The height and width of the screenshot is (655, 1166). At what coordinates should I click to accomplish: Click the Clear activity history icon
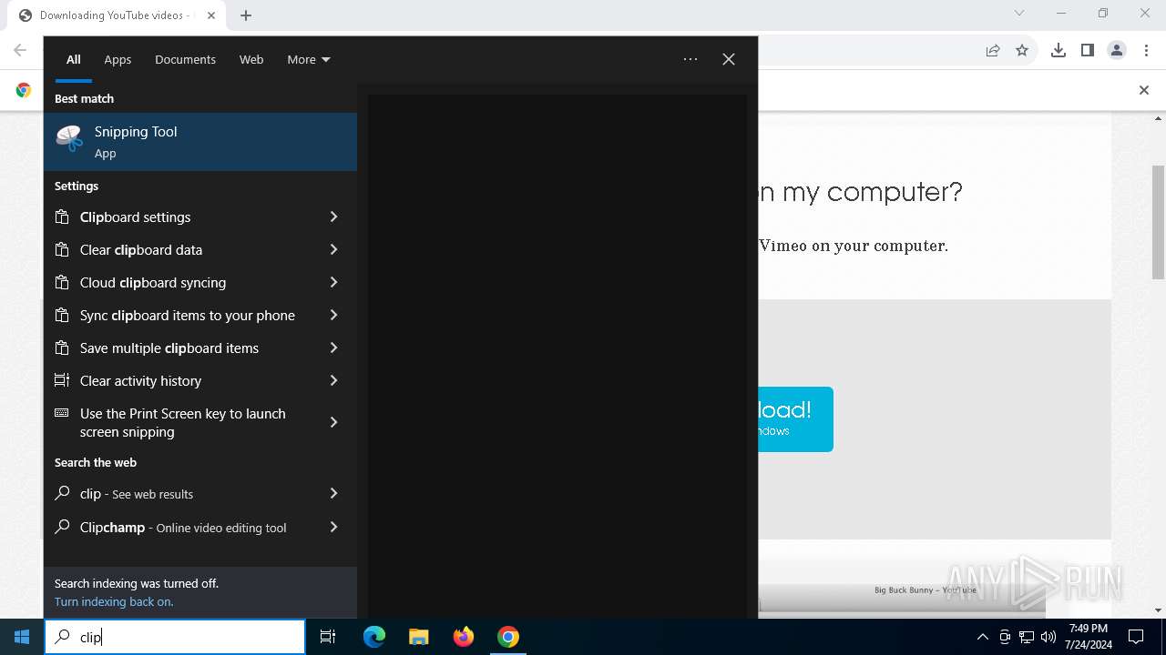point(62,380)
